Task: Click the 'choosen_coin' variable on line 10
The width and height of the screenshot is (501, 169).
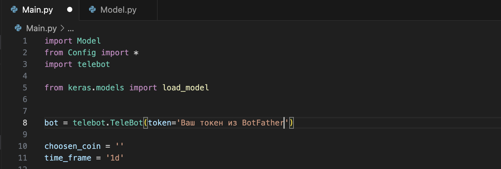Action: click(x=73, y=147)
